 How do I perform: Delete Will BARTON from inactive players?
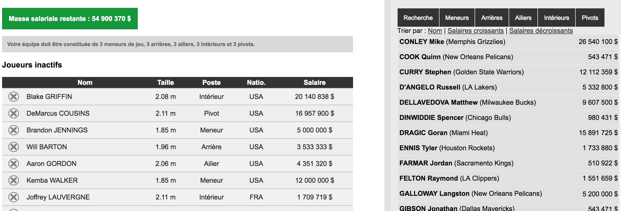point(14,147)
